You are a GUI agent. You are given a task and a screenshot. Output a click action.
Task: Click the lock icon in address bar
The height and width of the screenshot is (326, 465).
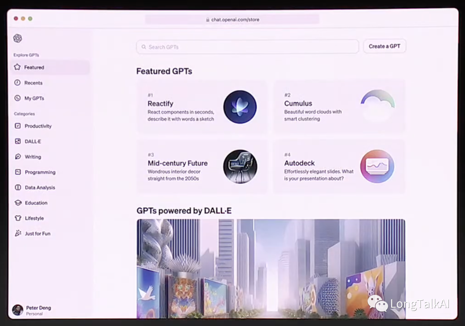[x=208, y=19]
